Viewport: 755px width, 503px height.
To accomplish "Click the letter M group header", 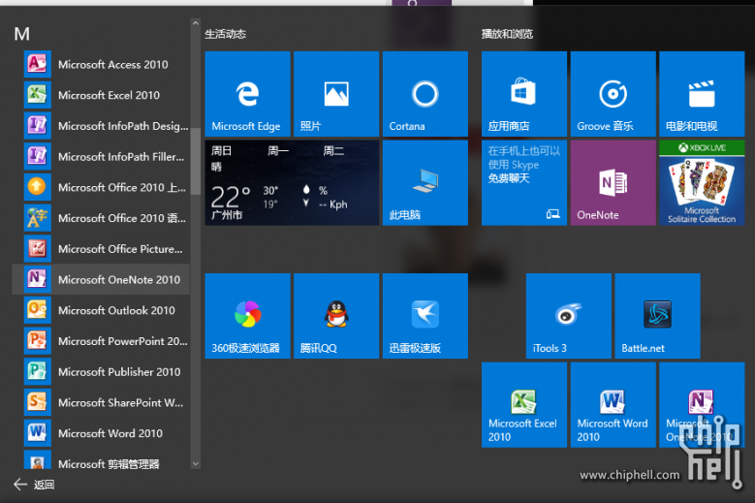I will [x=21, y=34].
